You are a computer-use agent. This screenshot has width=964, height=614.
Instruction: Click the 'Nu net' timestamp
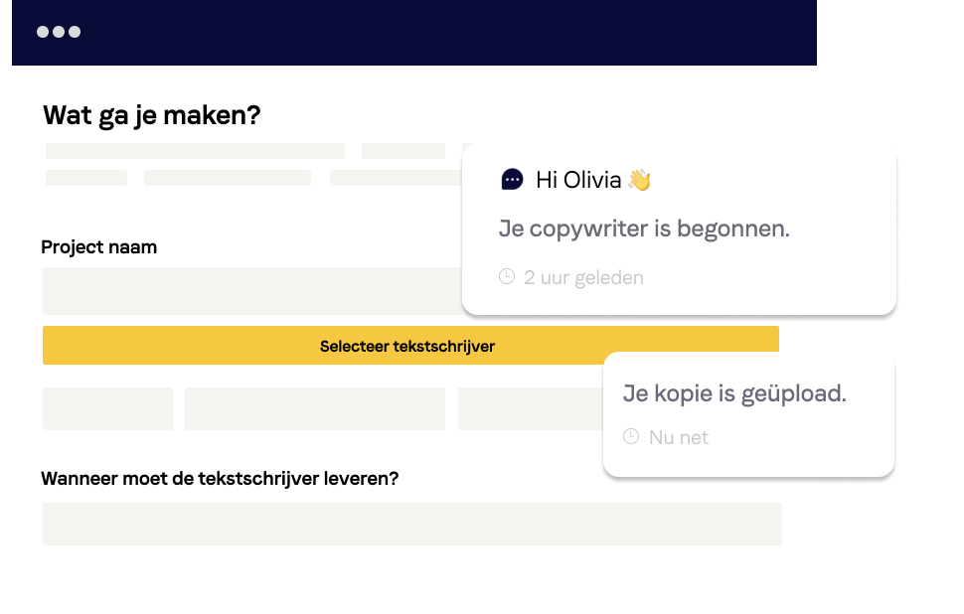click(x=679, y=437)
